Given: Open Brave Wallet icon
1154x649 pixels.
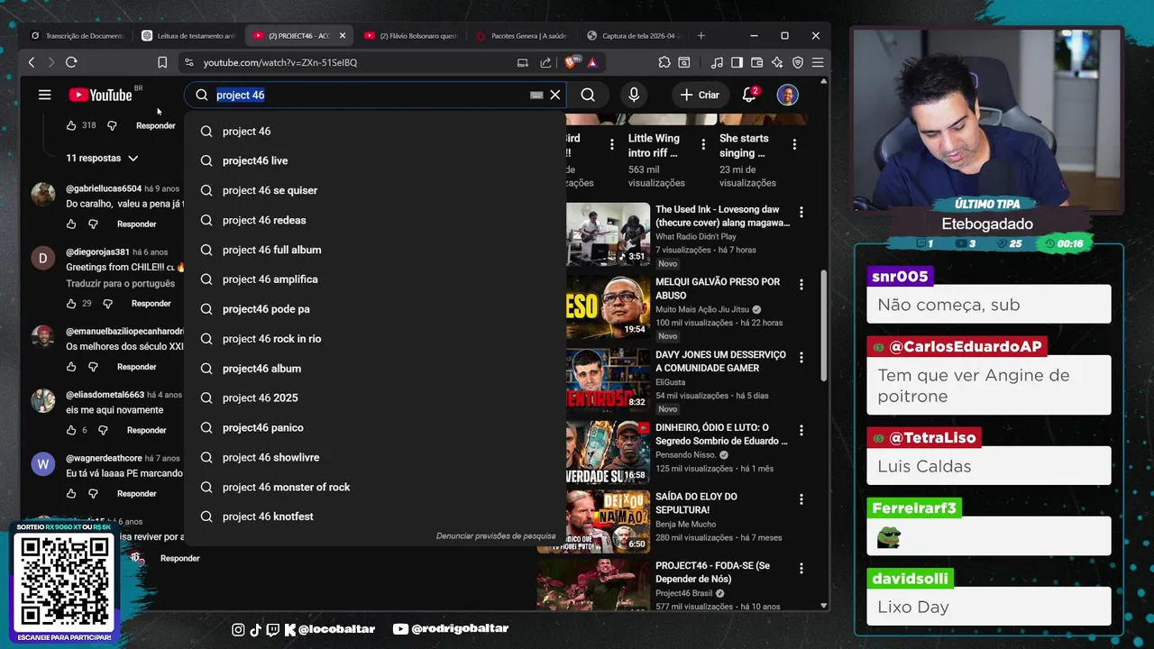Looking at the screenshot, I should pos(756,62).
